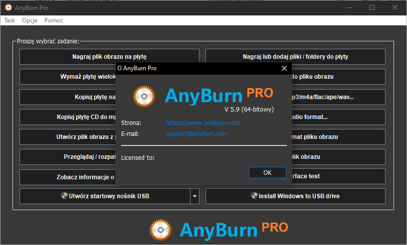
Task: Close the O AnyBurn Pro dialog
Action: tap(284, 68)
